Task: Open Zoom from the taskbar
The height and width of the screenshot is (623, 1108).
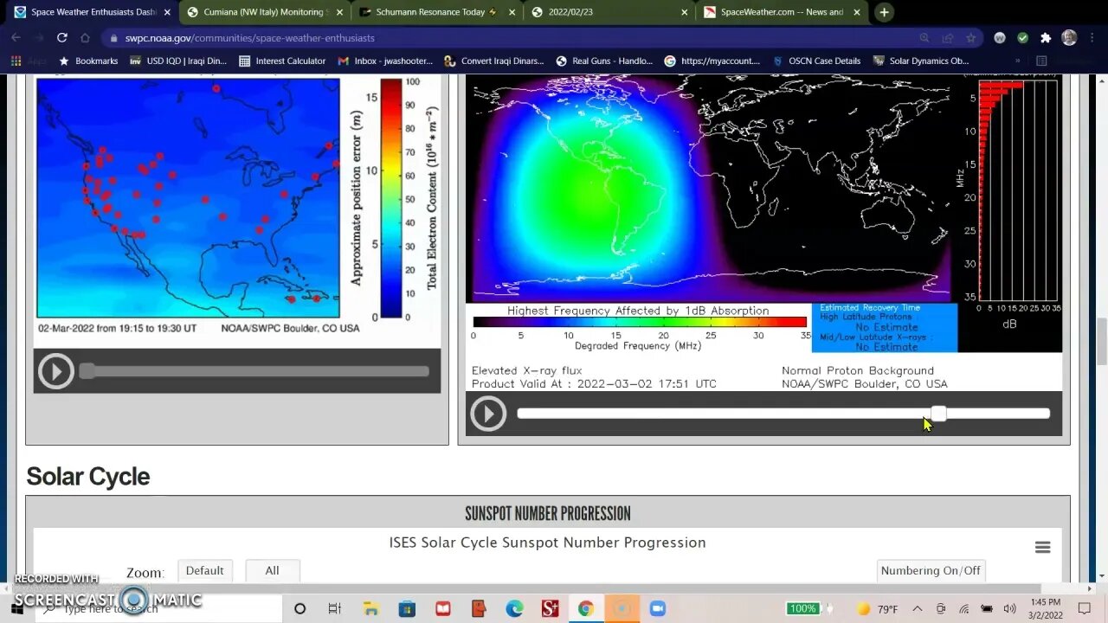Action: [657, 609]
